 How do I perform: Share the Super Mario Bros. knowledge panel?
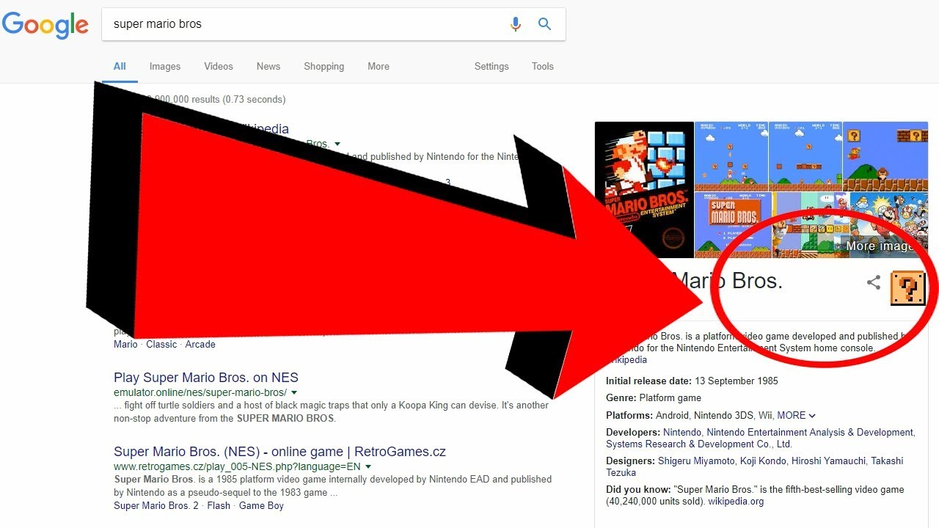pos(873,282)
